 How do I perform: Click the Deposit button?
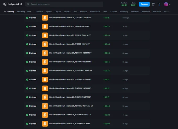pyautogui.click(x=144, y=4)
